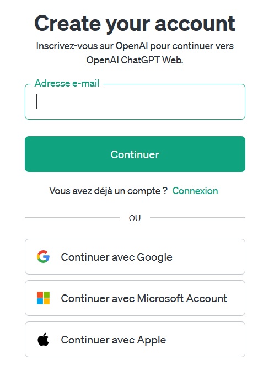Click the Microsoft four-square logo icon

click(x=43, y=298)
